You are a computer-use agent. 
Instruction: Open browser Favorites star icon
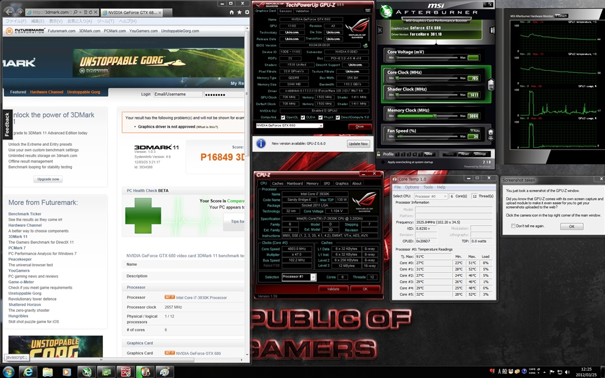tap(239, 12)
